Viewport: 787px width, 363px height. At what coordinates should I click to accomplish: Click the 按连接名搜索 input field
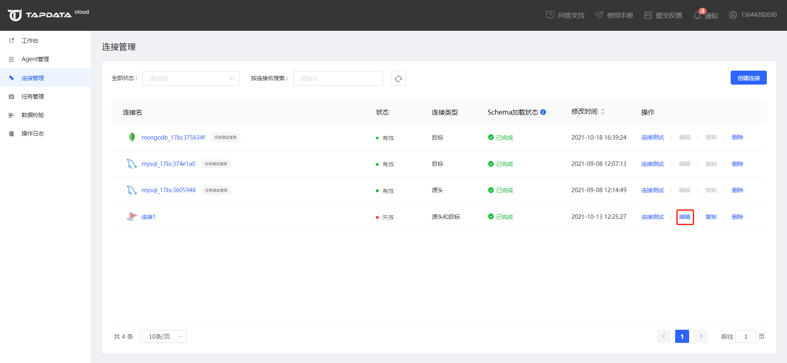(x=338, y=78)
